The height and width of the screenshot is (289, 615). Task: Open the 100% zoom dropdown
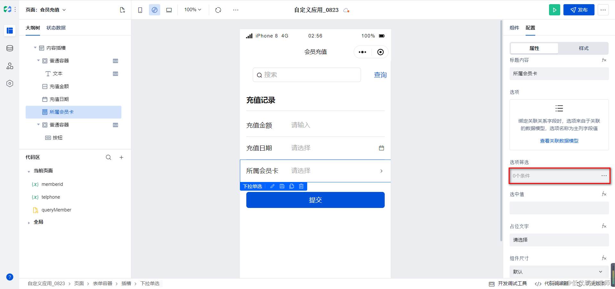[193, 10]
